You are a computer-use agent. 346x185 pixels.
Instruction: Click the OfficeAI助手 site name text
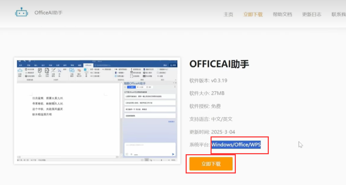click(x=48, y=13)
